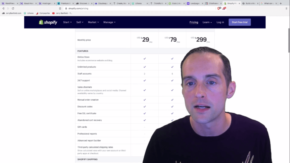Close the Shopify Pricing tab
The width and height of the screenshot is (290, 163).
239,3
